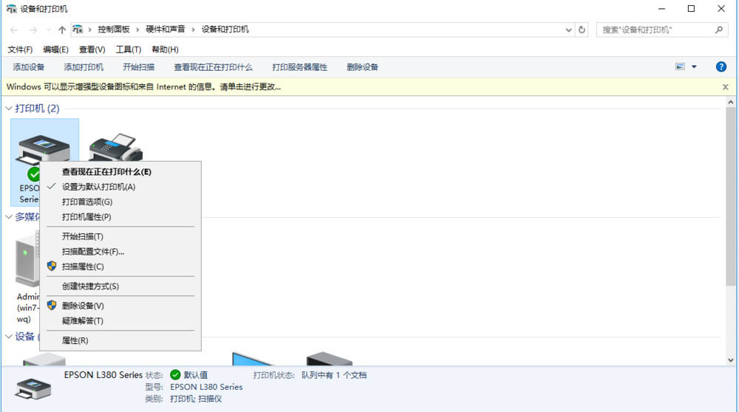Click toolbar 查看现在正在打印什么 button
The height and width of the screenshot is (412, 739).
click(213, 67)
